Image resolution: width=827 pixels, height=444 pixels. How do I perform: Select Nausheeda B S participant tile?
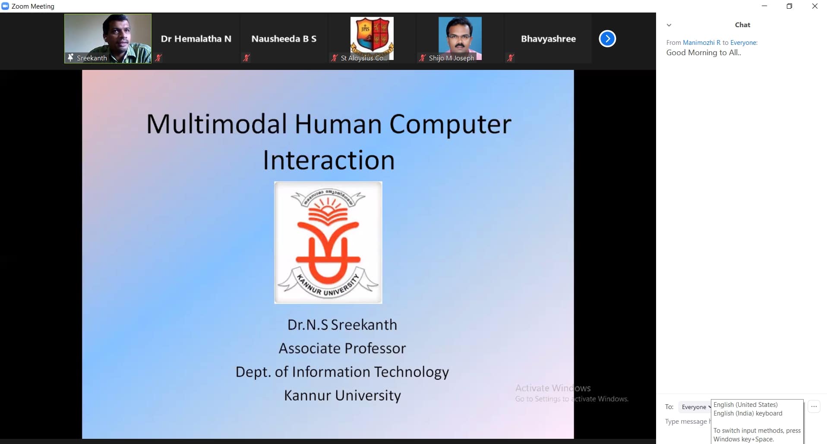click(x=284, y=38)
